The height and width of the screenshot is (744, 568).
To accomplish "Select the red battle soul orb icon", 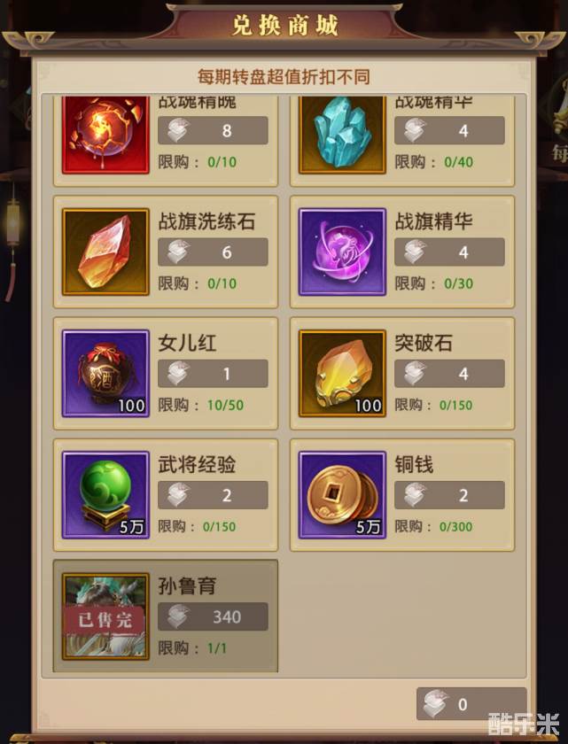I will click(105, 135).
